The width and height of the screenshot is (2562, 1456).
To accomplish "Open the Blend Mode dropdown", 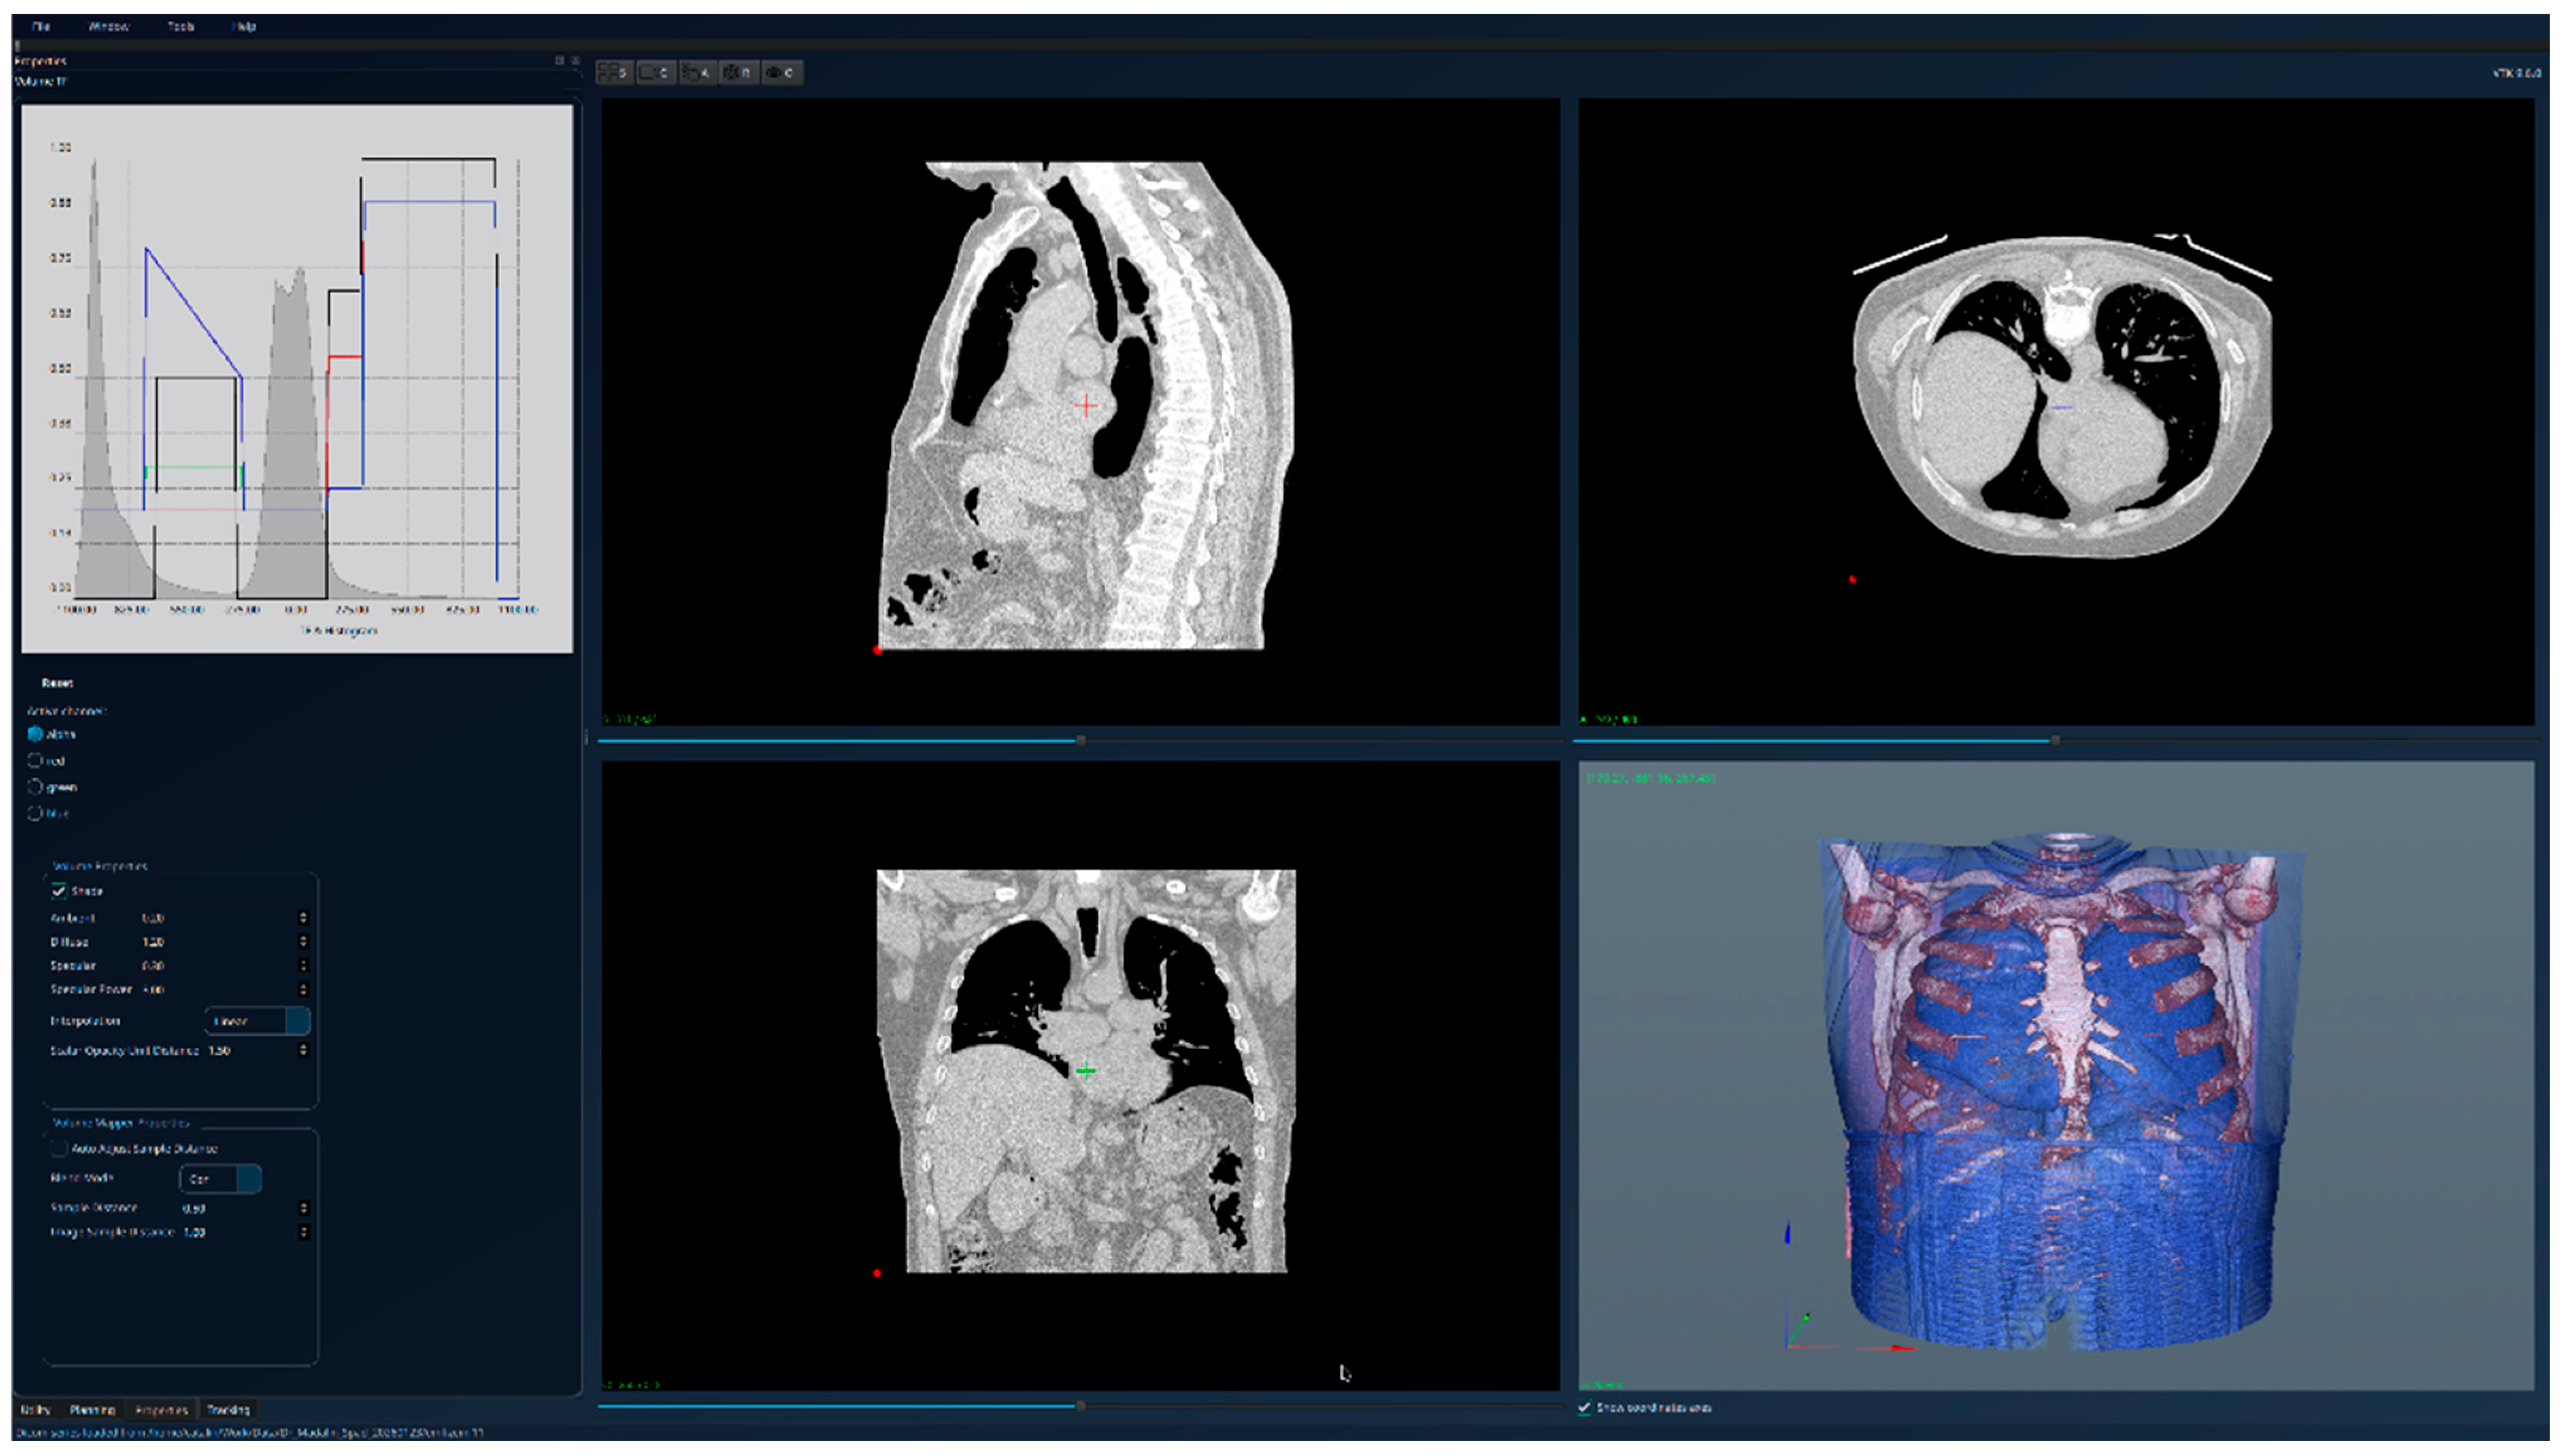I will pos(220,1179).
